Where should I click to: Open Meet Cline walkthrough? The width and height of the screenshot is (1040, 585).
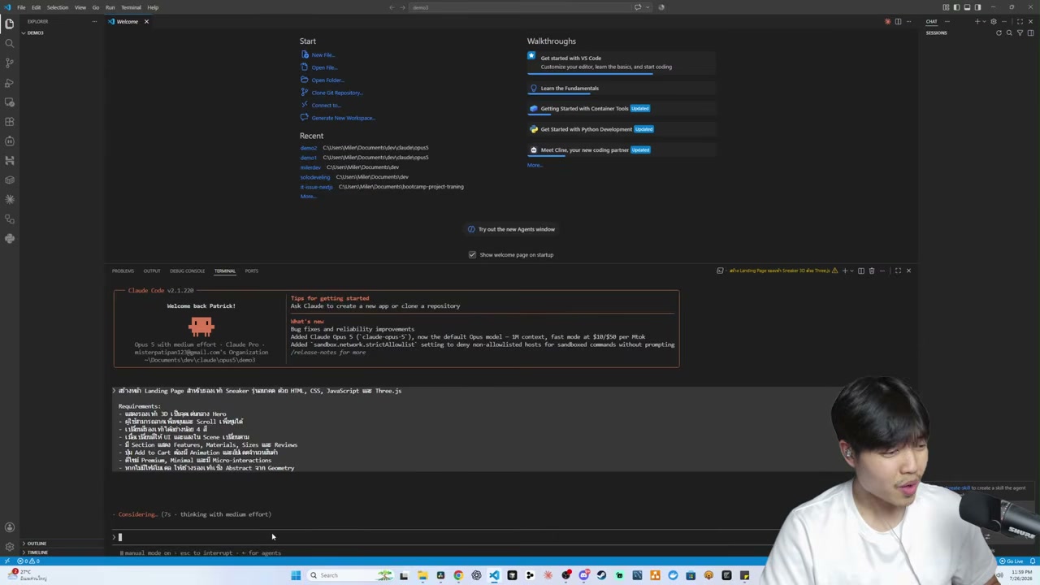621,149
